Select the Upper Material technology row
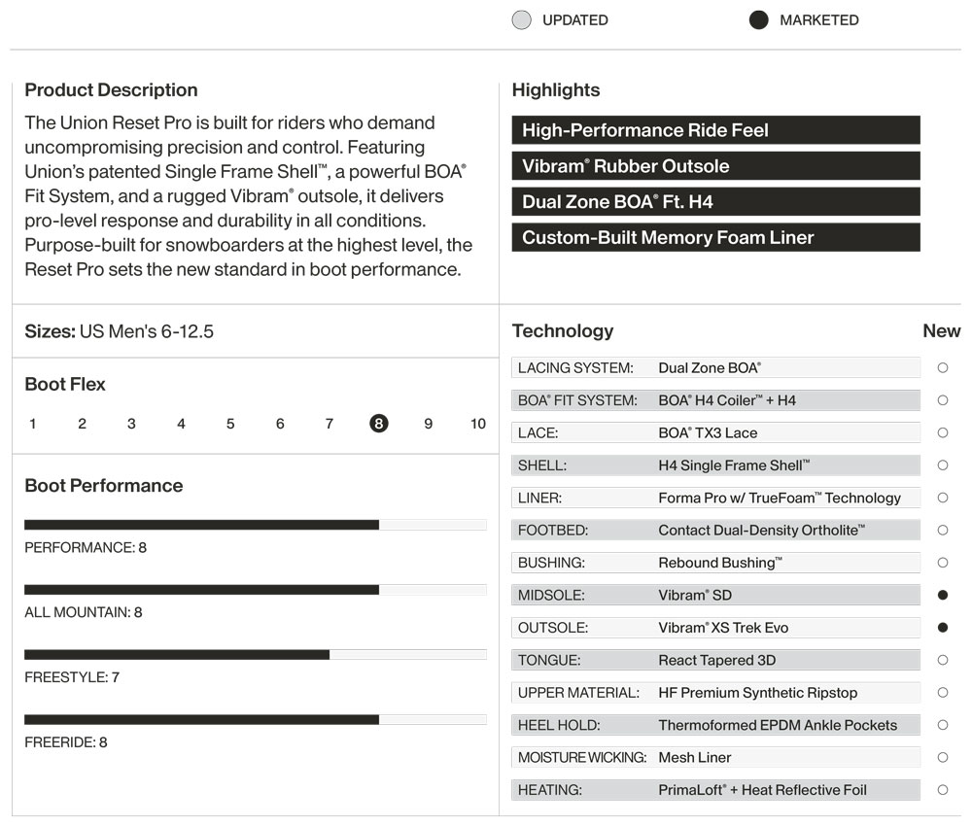972x826 pixels. coord(715,693)
